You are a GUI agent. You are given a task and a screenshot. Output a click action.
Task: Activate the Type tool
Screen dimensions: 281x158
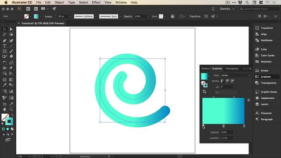tap(4, 46)
